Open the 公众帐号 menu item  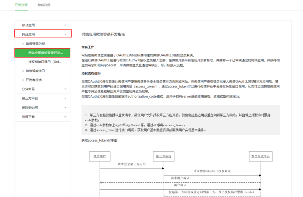point(42,89)
